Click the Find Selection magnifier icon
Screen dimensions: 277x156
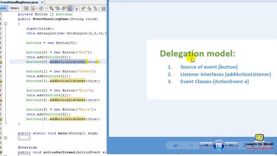[52, 8]
